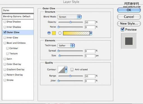Click the glow preview square thumbnail
143x104 pixels.
point(129,41)
